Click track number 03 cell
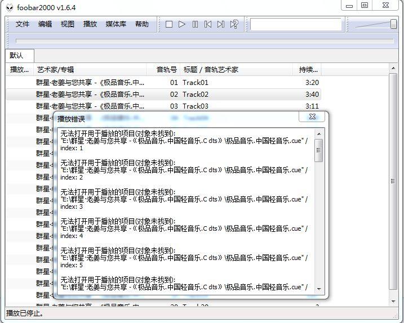The width and height of the screenshot is (404, 323). pyautogui.click(x=174, y=106)
